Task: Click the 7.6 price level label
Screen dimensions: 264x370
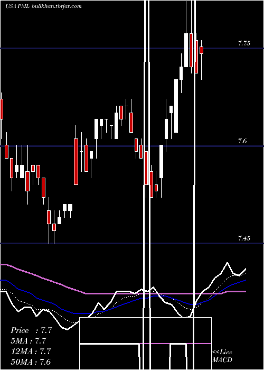Action: click(242, 141)
